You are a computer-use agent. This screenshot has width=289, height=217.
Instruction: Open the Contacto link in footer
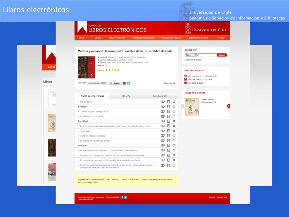[x=212, y=197]
